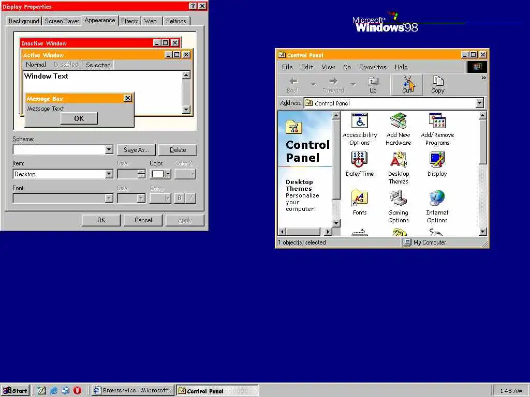Expand the Item dropdown showing Desktop

(x=109, y=174)
